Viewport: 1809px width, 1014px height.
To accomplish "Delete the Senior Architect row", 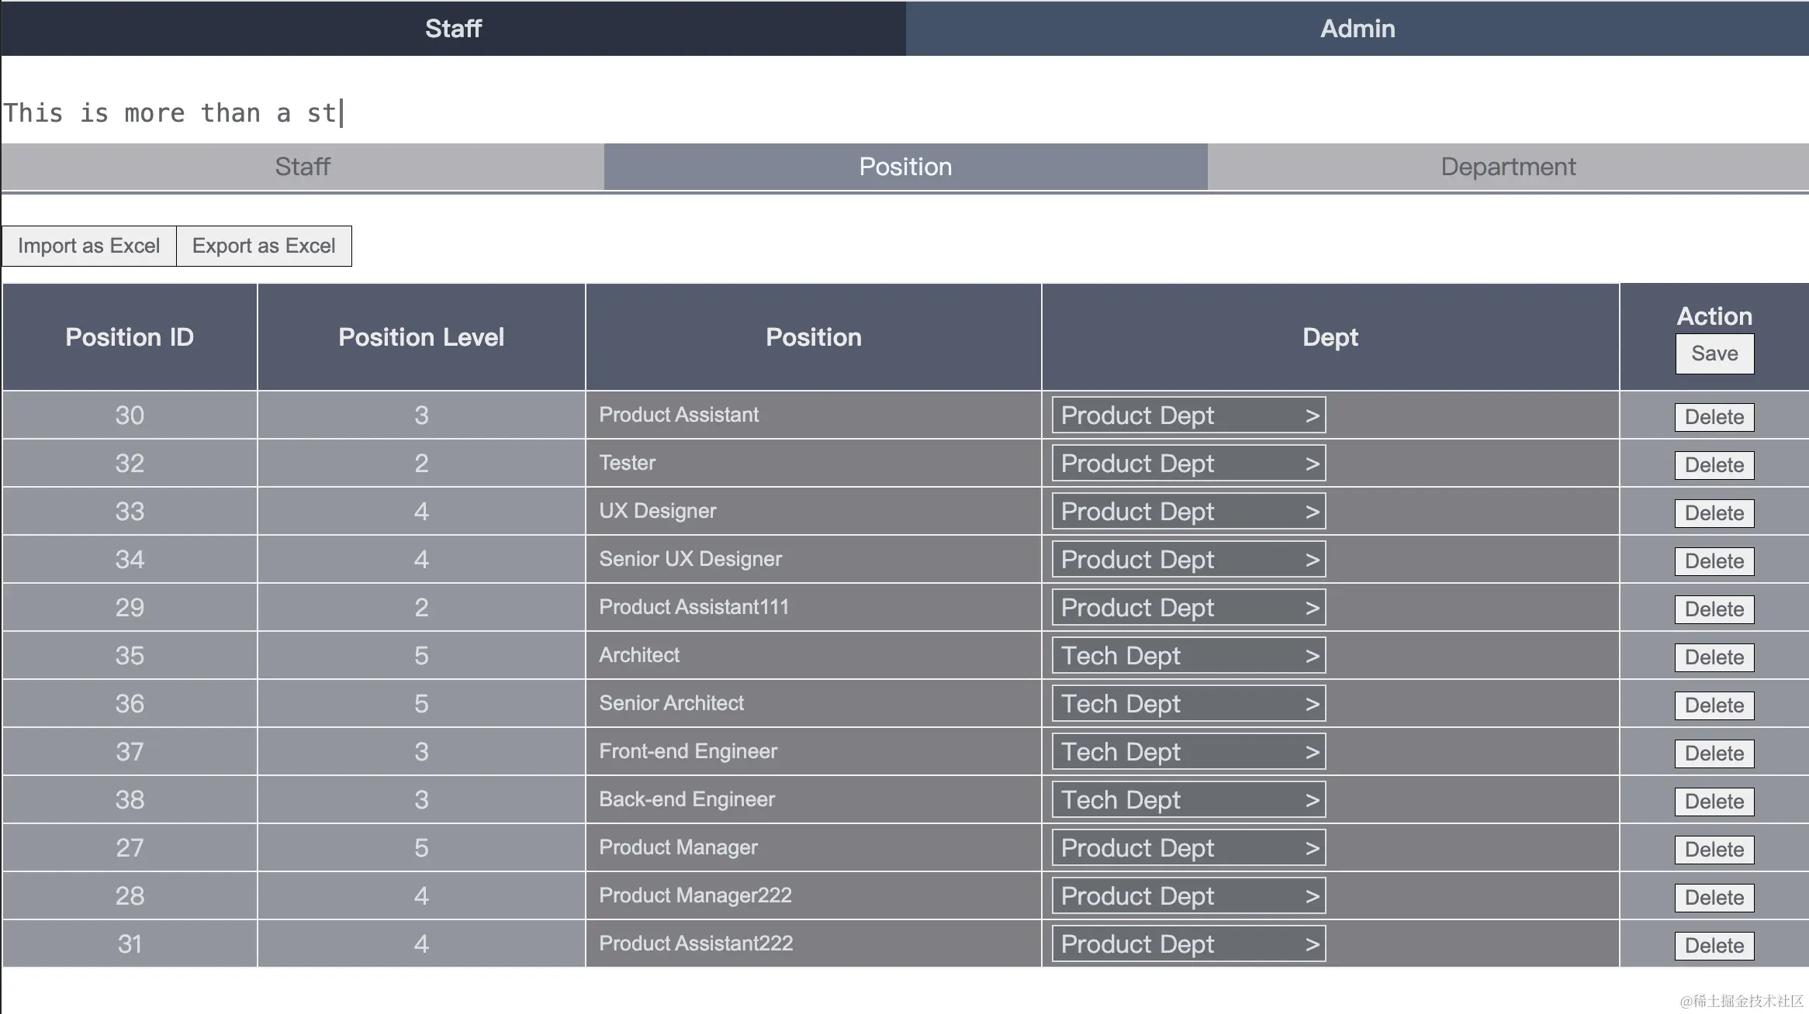I will pyautogui.click(x=1714, y=705).
